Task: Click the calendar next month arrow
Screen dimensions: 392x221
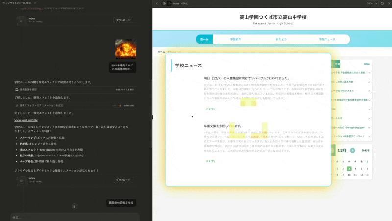Action: point(352,150)
